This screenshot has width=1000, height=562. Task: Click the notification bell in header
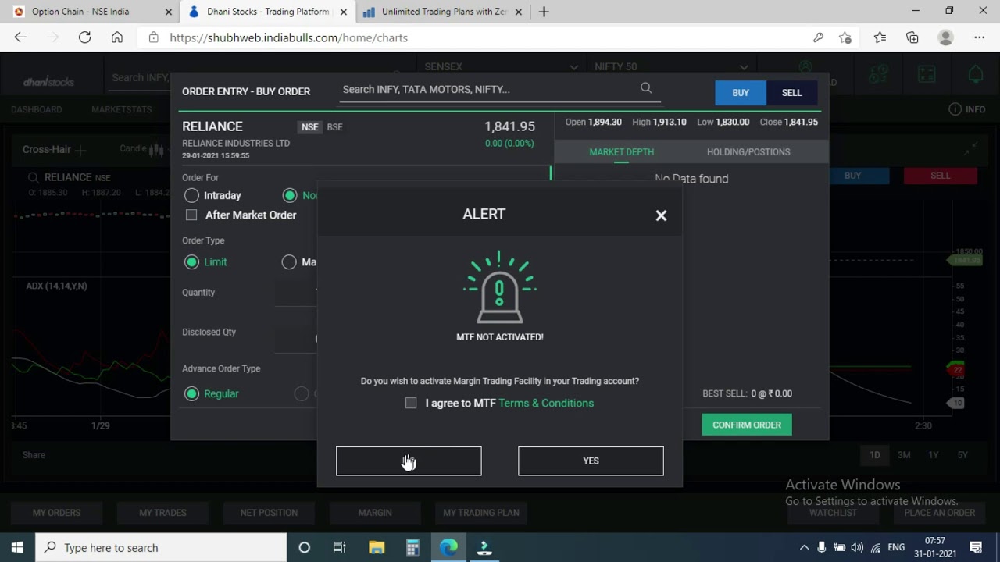tap(976, 74)
